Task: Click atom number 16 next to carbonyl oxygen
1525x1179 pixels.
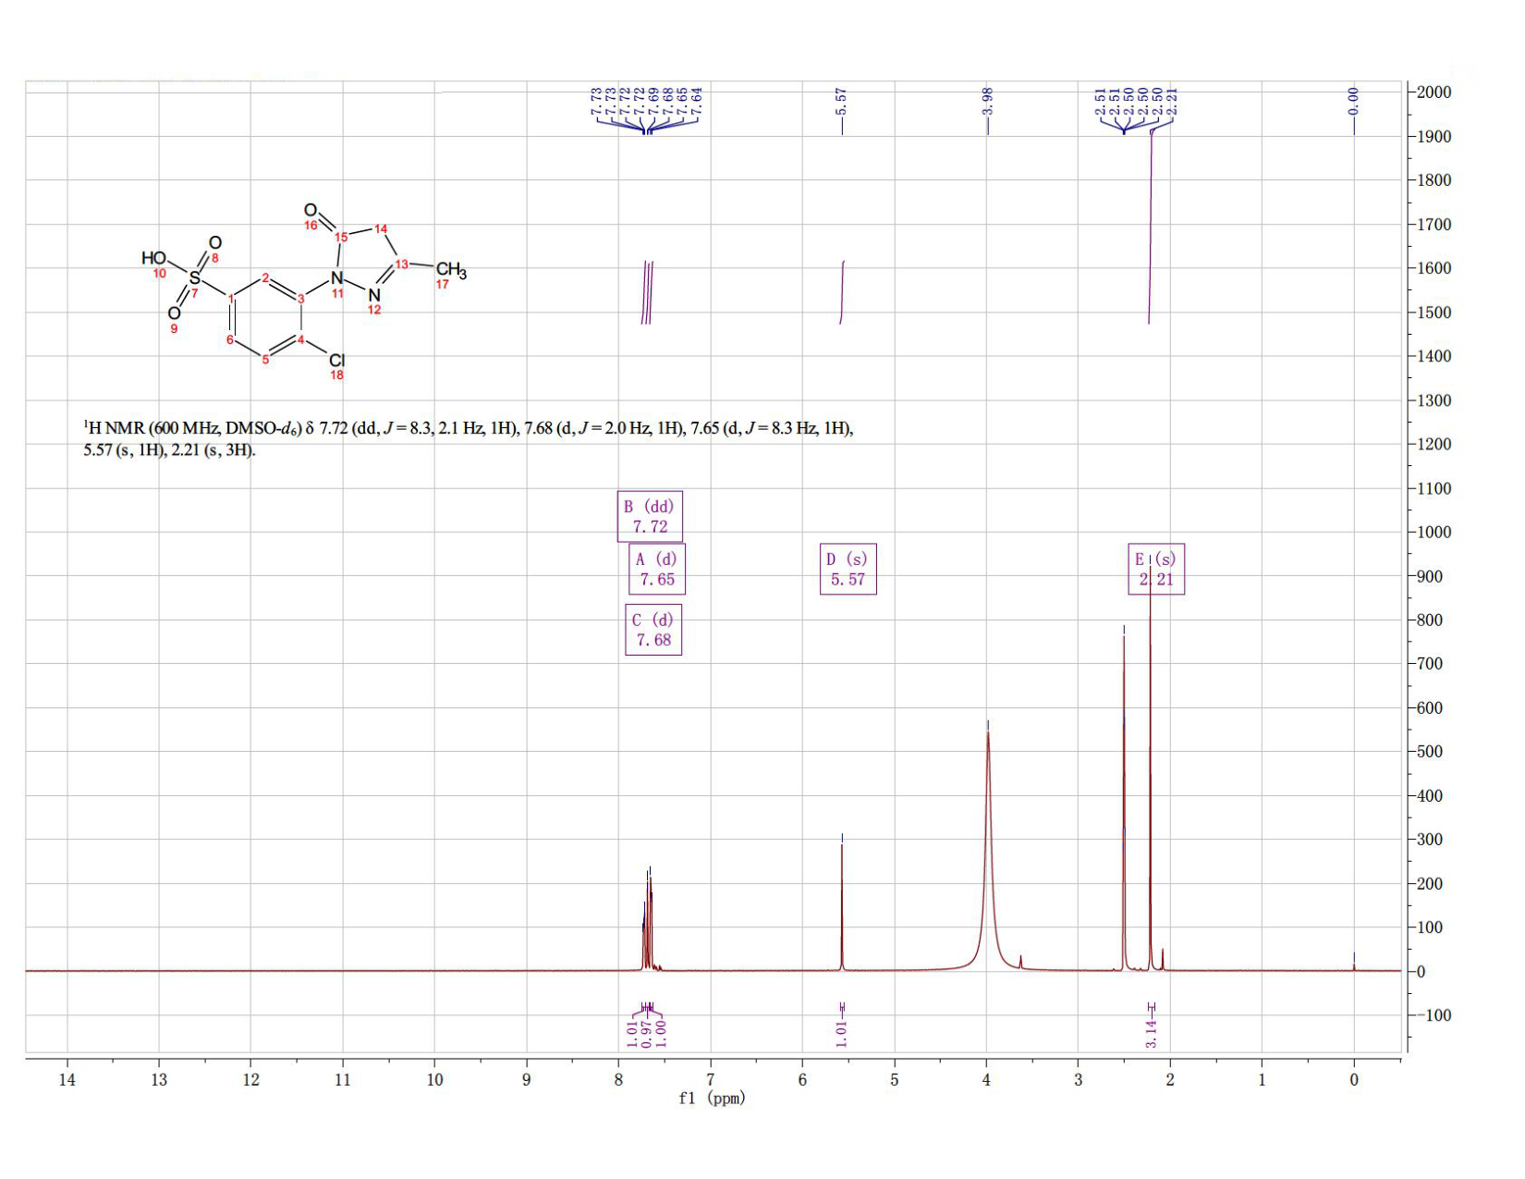Action: [x=310, y=226]
